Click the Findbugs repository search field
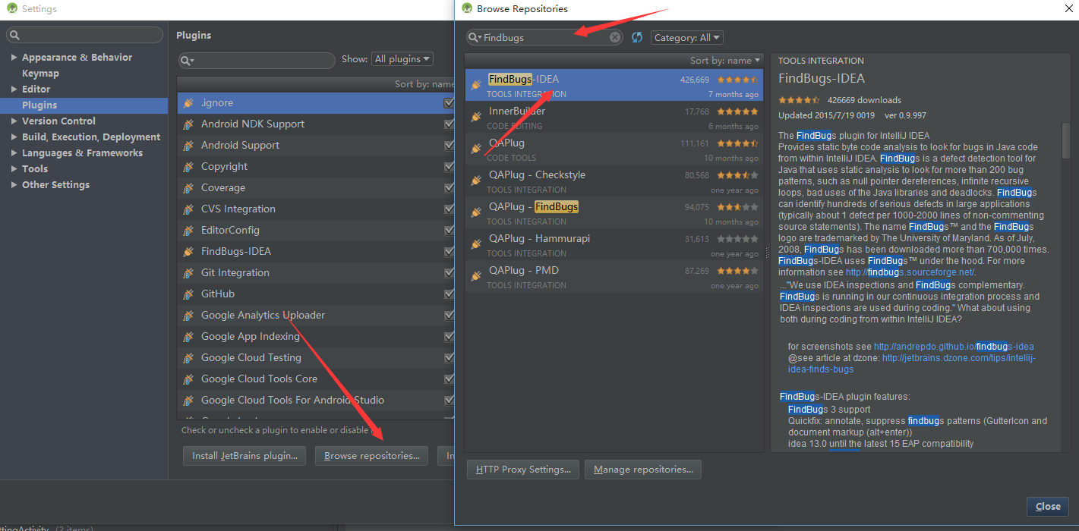Image resolution: width=1079 pixels, height=531 pixels. [x=545, y=37]
